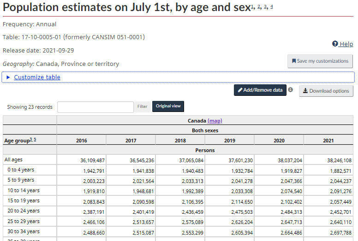The height and width of the screenshot is (241, 358).
Task: Click the Table 17-10-0005-01 identifier text
Action: coord(73,37)
